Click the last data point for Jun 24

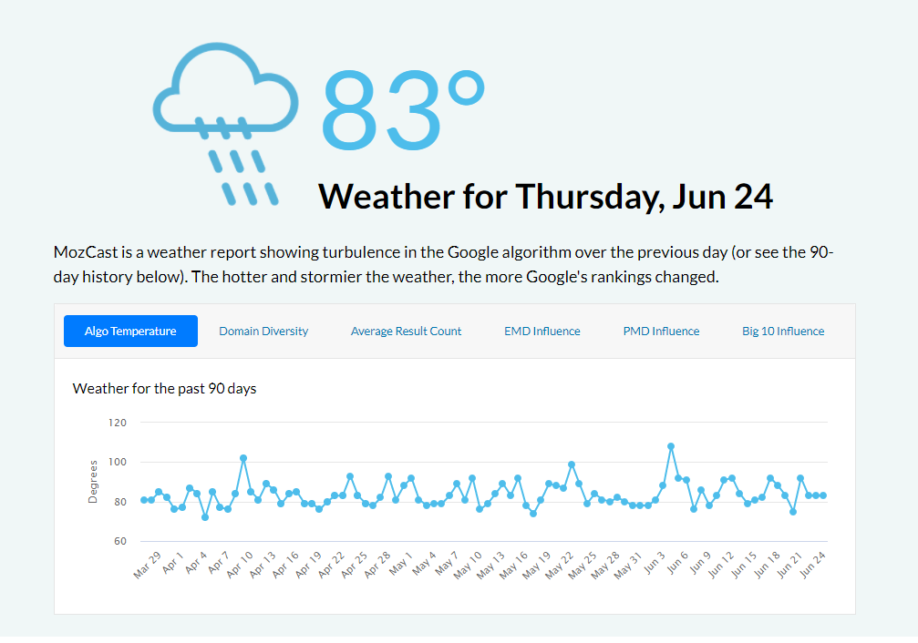tap(824, 495)
